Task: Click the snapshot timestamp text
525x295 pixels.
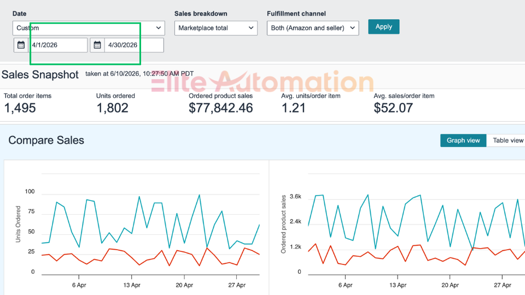Action: coord(139,74)
